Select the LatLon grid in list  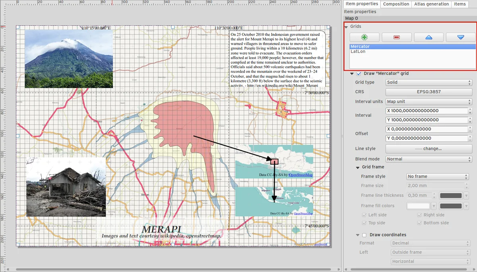tap(358, 52)
